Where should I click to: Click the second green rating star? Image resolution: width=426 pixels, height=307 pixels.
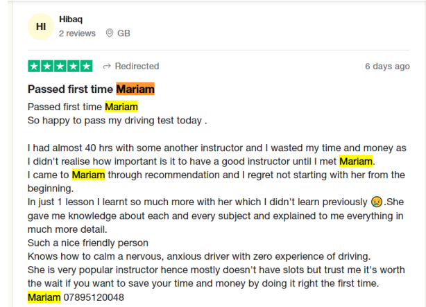pyautogui.click(x=47, y=67)
